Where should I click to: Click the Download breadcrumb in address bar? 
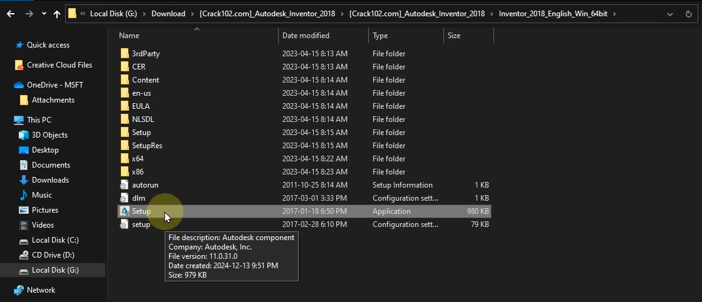[x=168, y=13]
